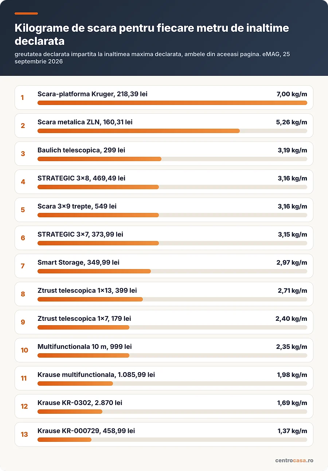Select the Scara metalica ZLN entry

[164, 125]
